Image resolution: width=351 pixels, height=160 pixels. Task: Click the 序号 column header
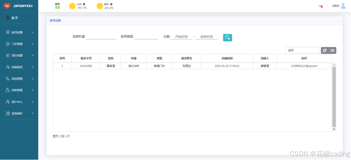[62, 58]
